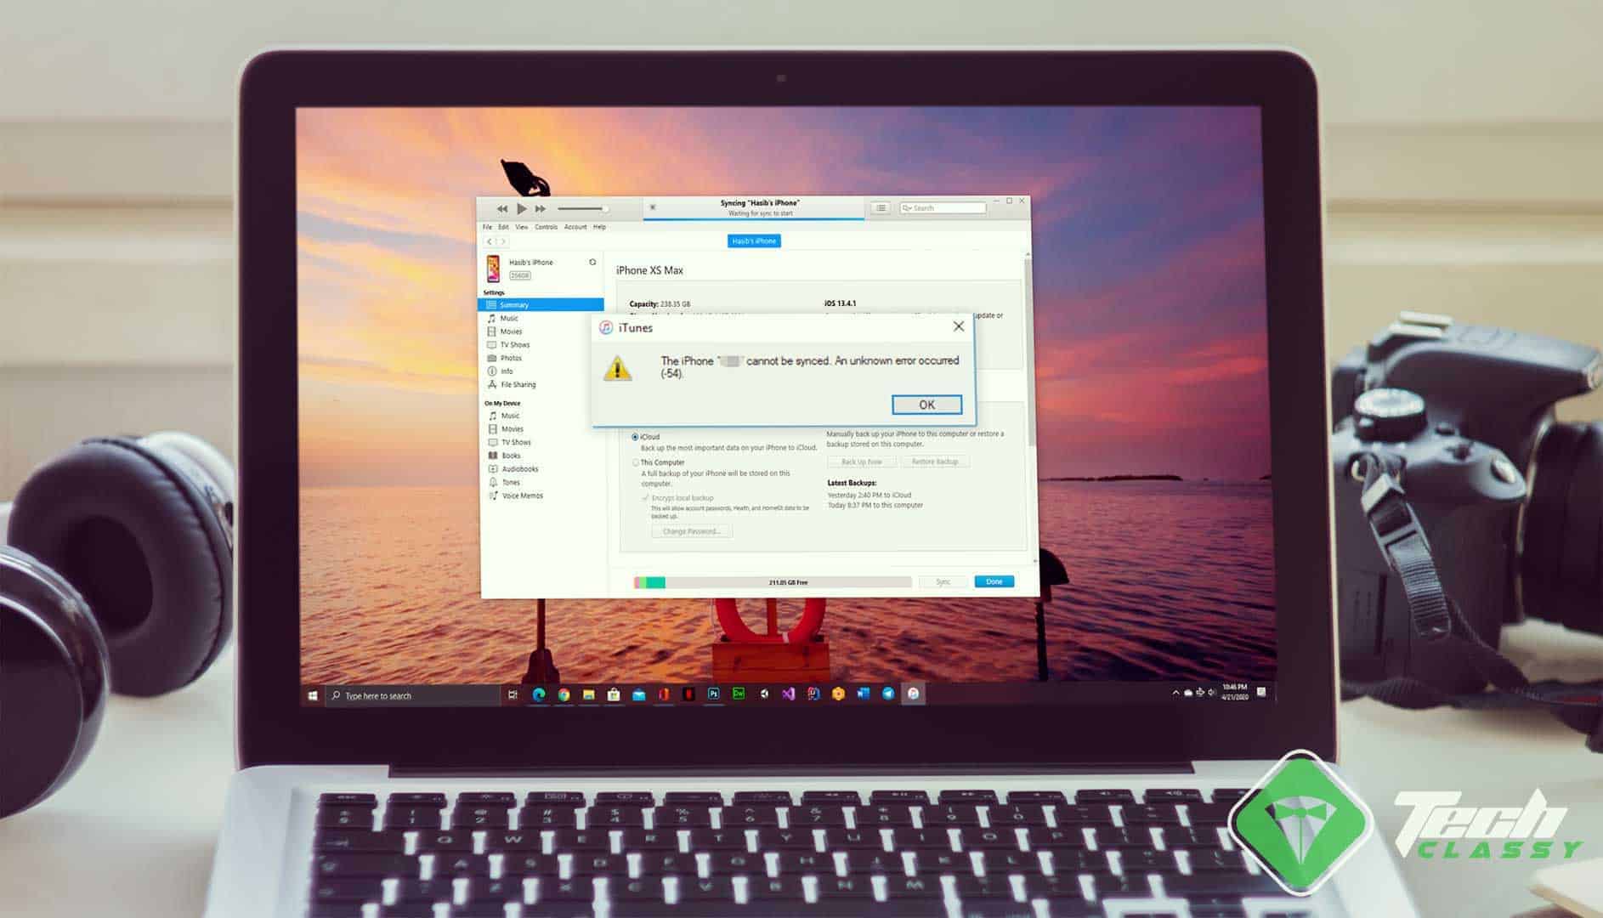Image resolution: width=1603 pixels, height=918 pixels.
Task: Select the This Computer backup option
Action: pyautogui.click(x=635, y=463)
